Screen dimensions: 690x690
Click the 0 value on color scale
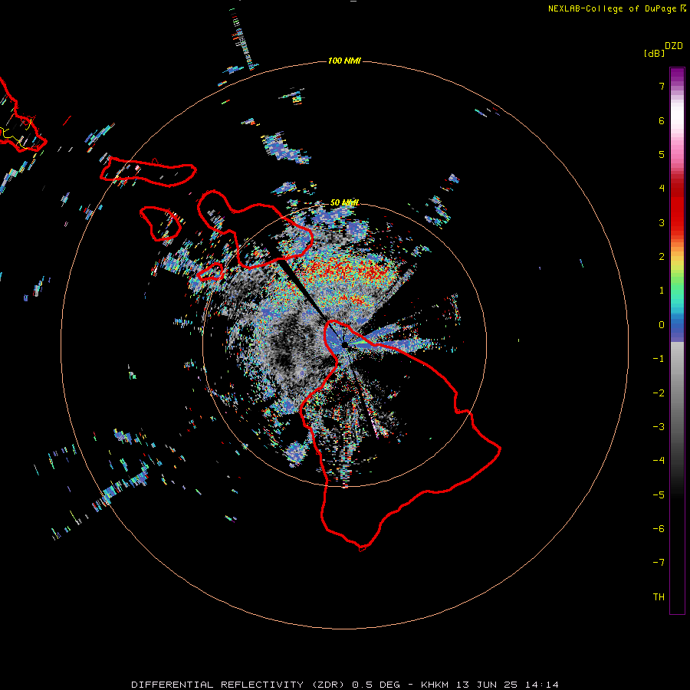pos(662,325)
